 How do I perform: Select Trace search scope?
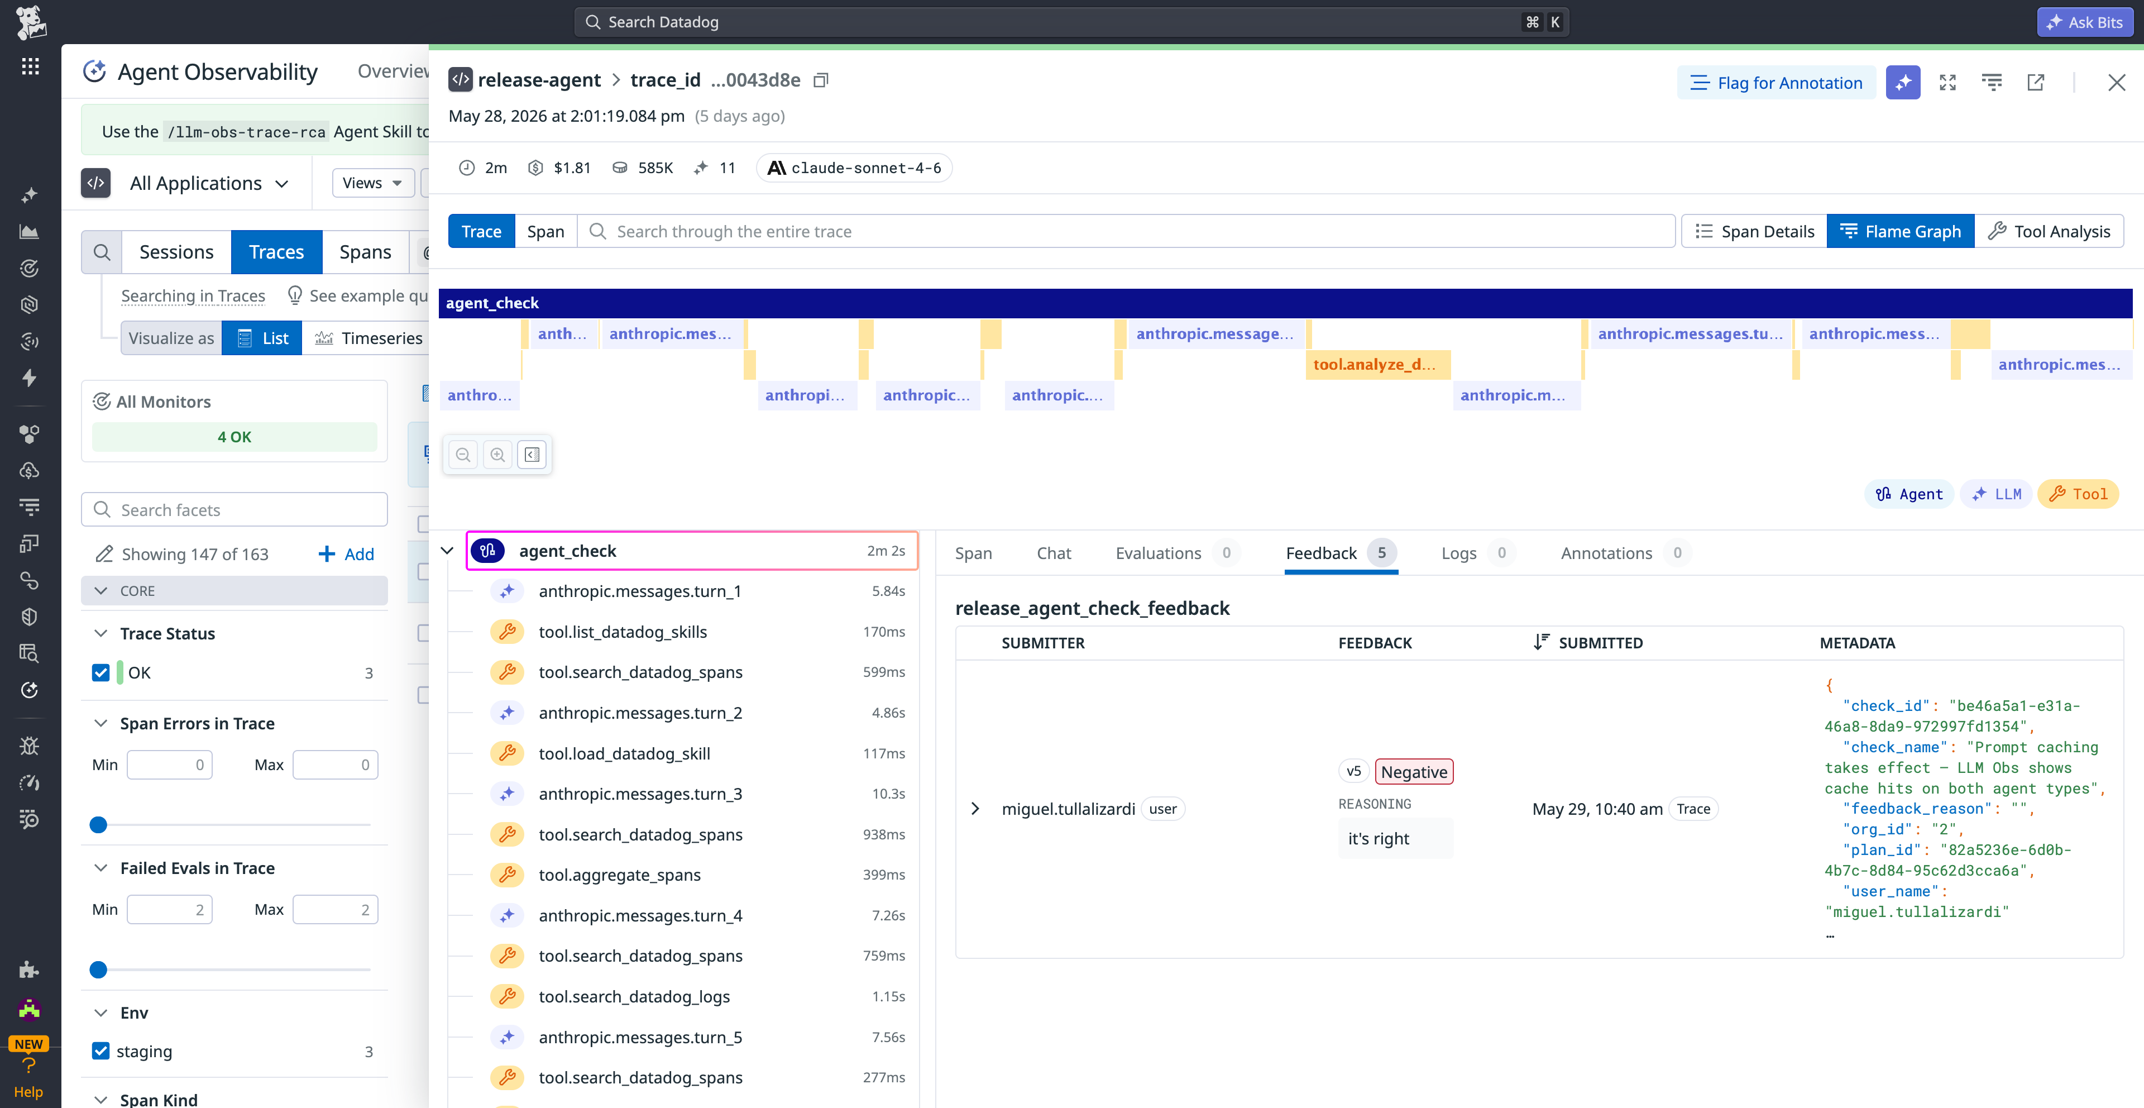click(481, 231)
